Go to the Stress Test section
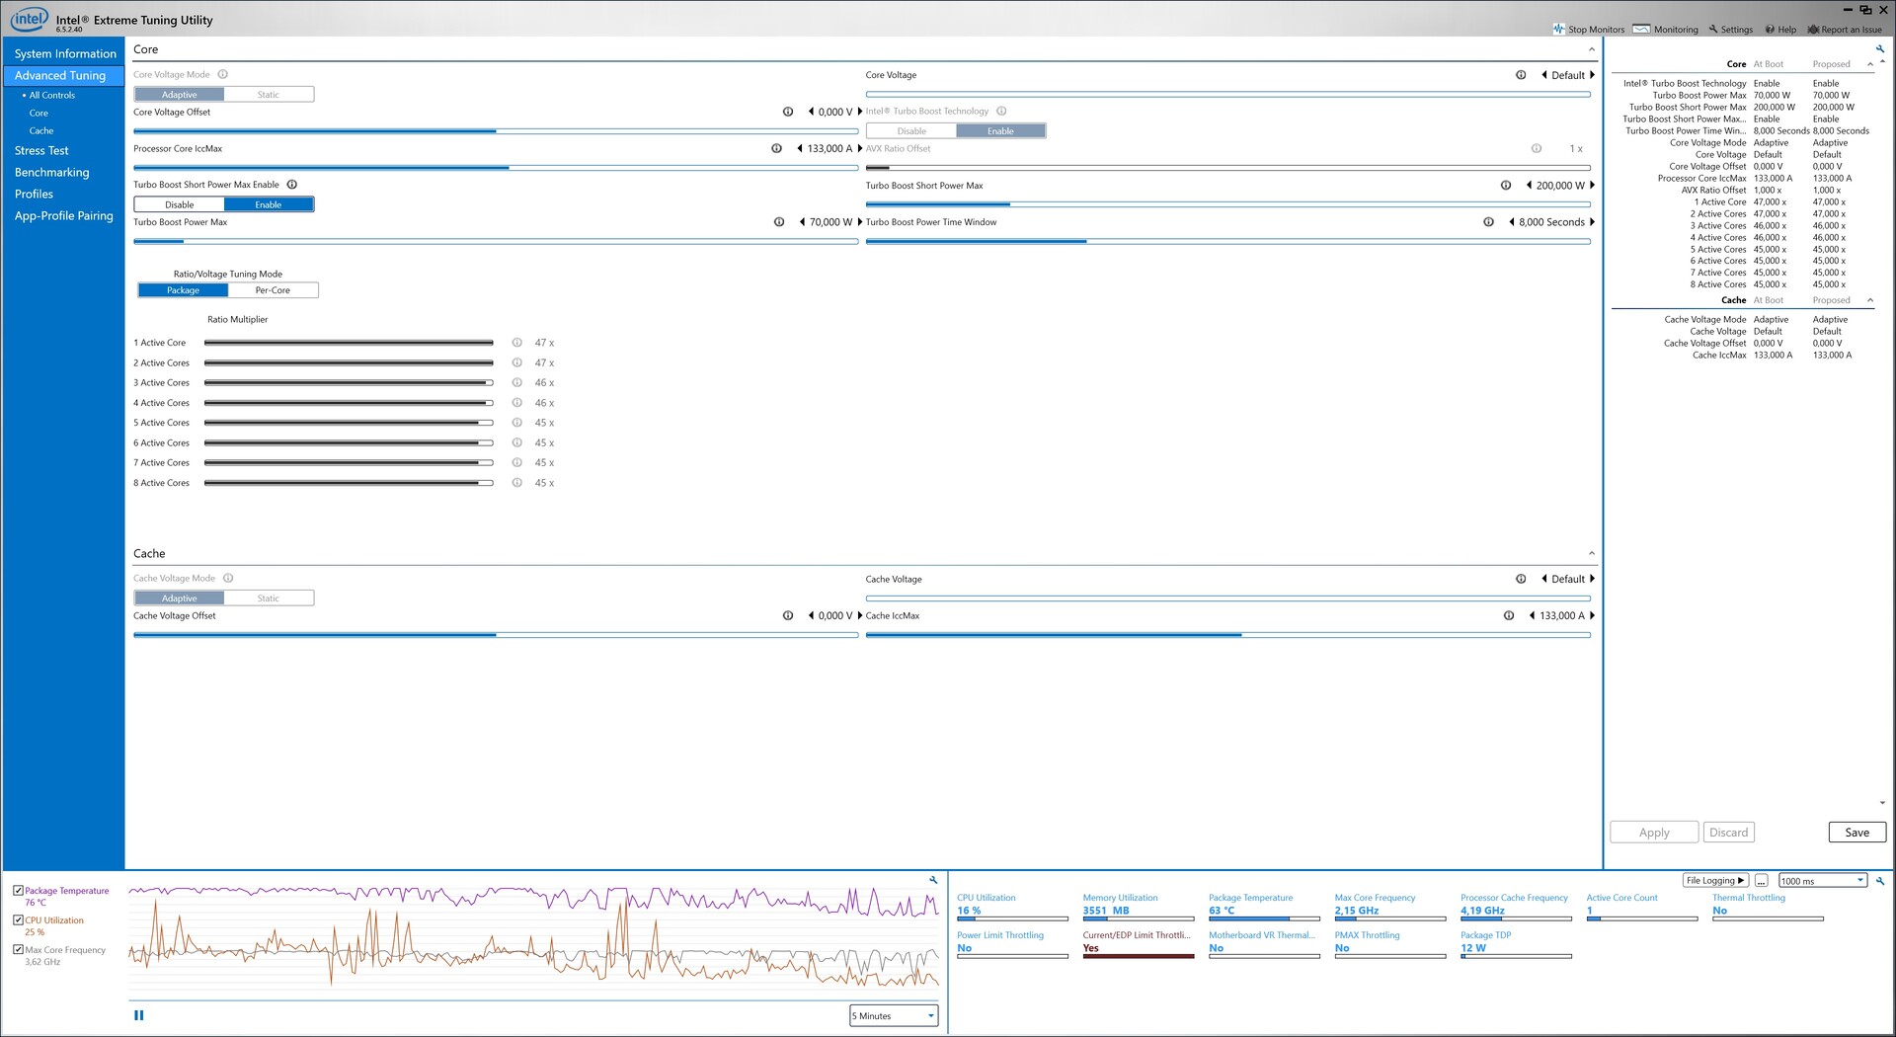This screenshot has height=1037, width=1896. point(41,150)
